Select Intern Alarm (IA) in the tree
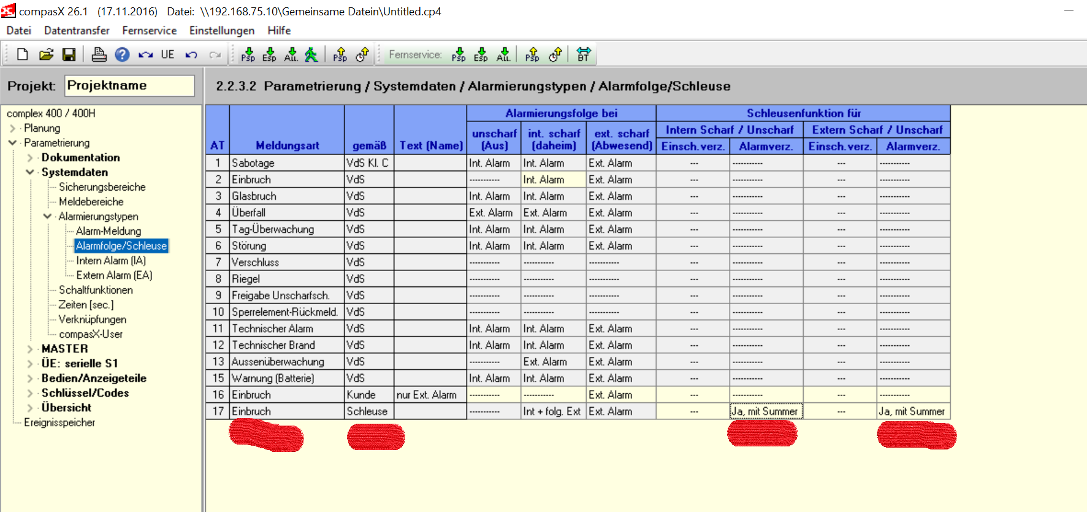Viewport: 1087px width, 512px height. [111, 261]
